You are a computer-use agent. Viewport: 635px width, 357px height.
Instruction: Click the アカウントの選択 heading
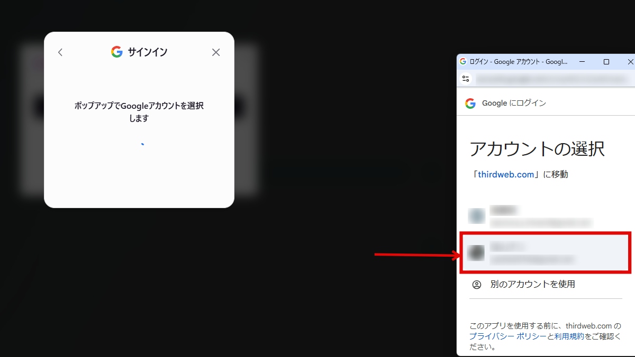tap(537, 149)
